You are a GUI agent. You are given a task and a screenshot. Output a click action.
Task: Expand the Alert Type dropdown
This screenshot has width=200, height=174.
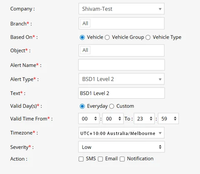[121, 79]
